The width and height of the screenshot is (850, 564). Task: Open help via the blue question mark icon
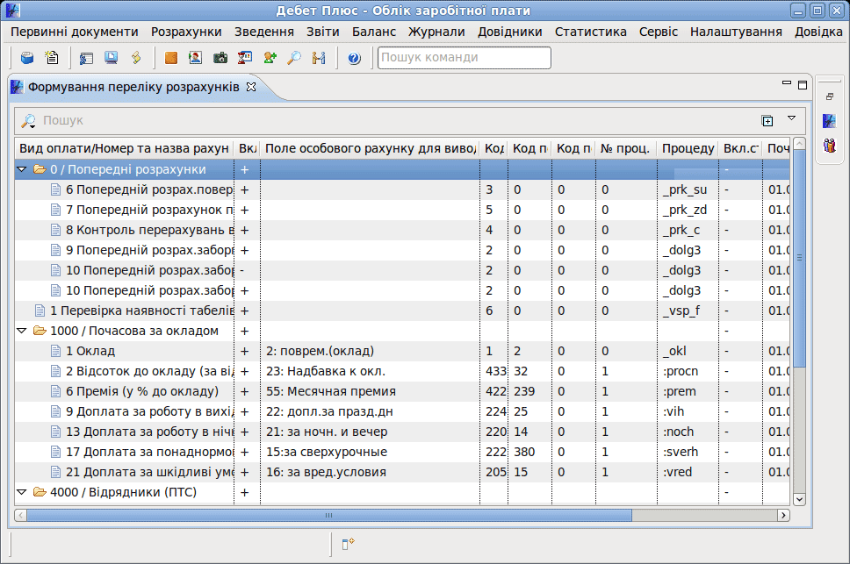(x=354, y=58)
